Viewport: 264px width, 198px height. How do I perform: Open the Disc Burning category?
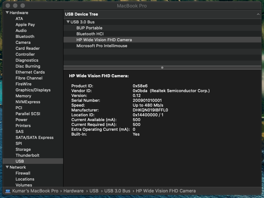coord(28,66)
